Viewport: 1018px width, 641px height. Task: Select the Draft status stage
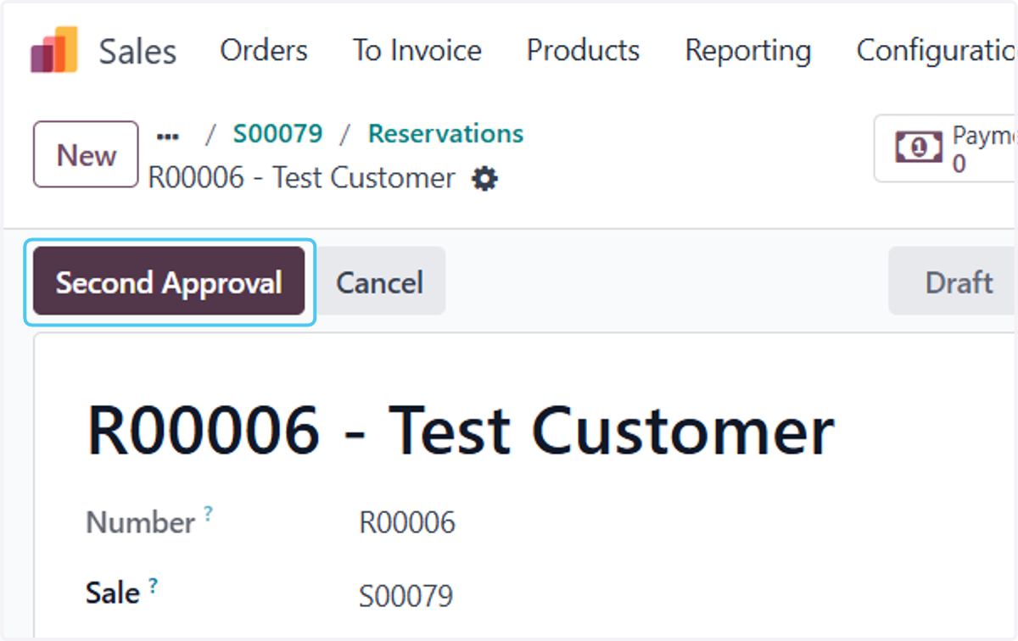coord(954,281)
